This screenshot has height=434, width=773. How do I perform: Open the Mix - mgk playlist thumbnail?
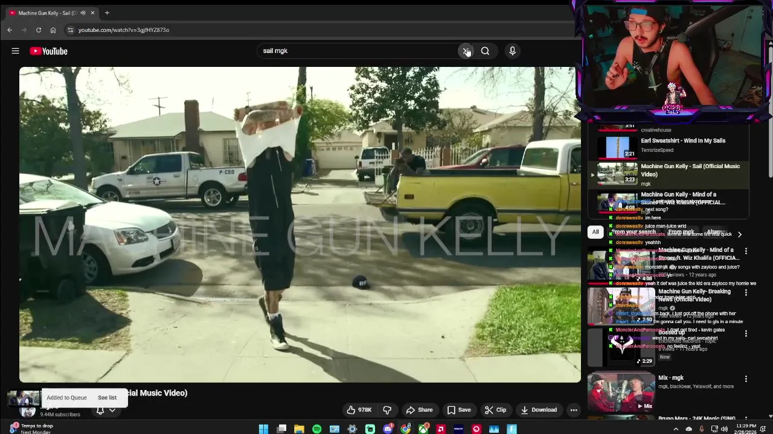click(x=621, y=392)
